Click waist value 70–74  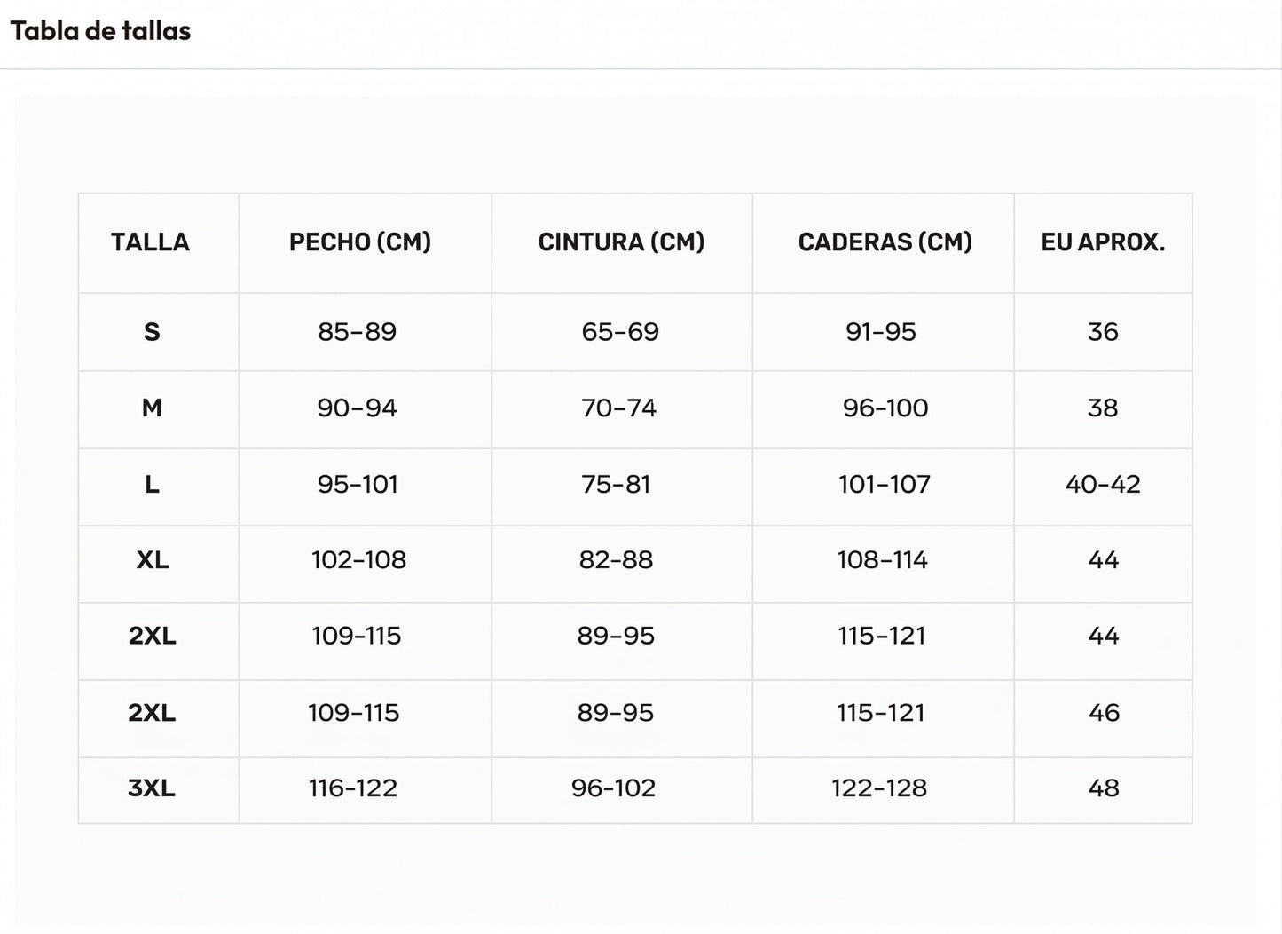tap(618, 408)
